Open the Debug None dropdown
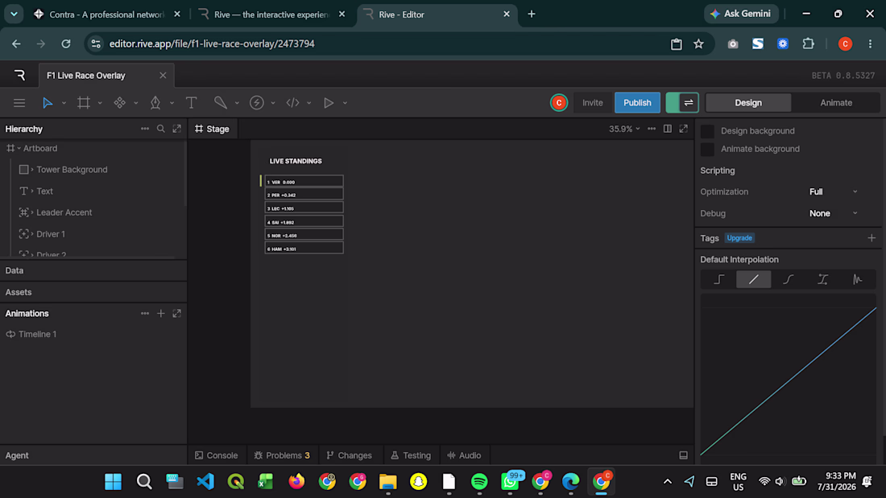This screenshot has width=886, height=498. 834,213
